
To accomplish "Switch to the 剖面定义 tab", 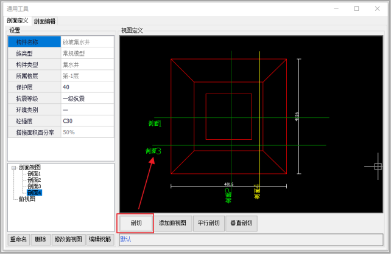I will [17, 21].
